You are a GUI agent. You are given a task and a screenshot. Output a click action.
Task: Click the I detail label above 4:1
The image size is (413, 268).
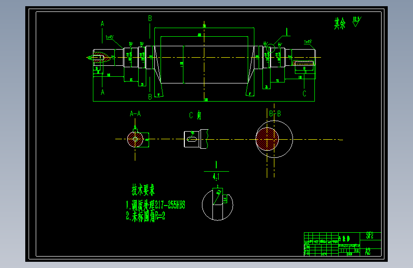point(216,165)
